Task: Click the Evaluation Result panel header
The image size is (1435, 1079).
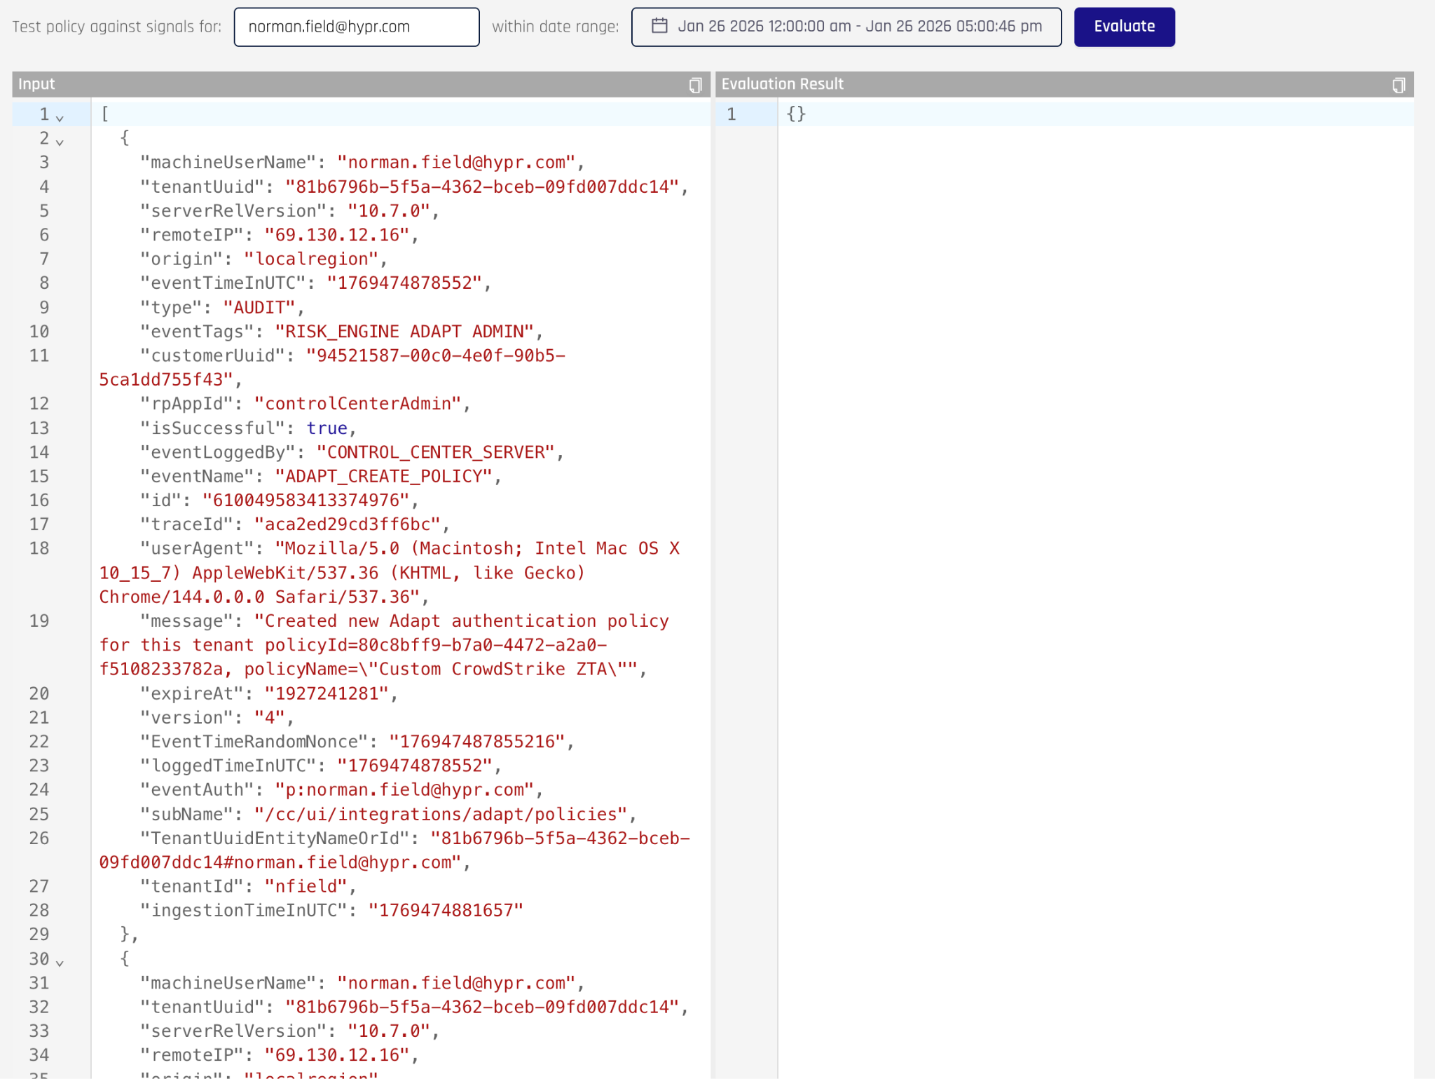Action: click(1051, 84)
